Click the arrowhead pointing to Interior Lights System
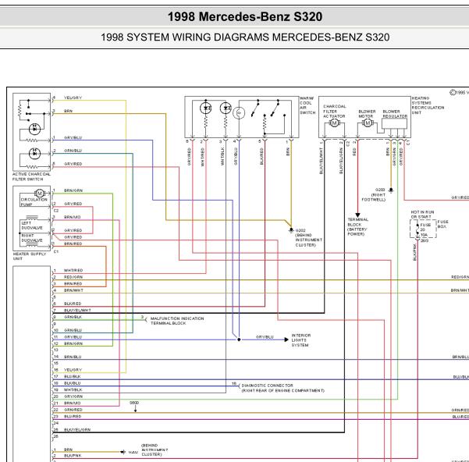 (286, 339)
